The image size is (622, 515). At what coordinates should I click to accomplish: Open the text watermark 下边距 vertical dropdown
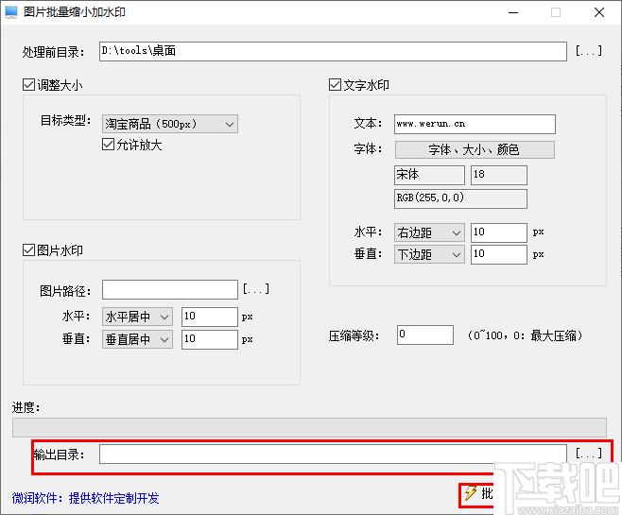click(429, 254)
